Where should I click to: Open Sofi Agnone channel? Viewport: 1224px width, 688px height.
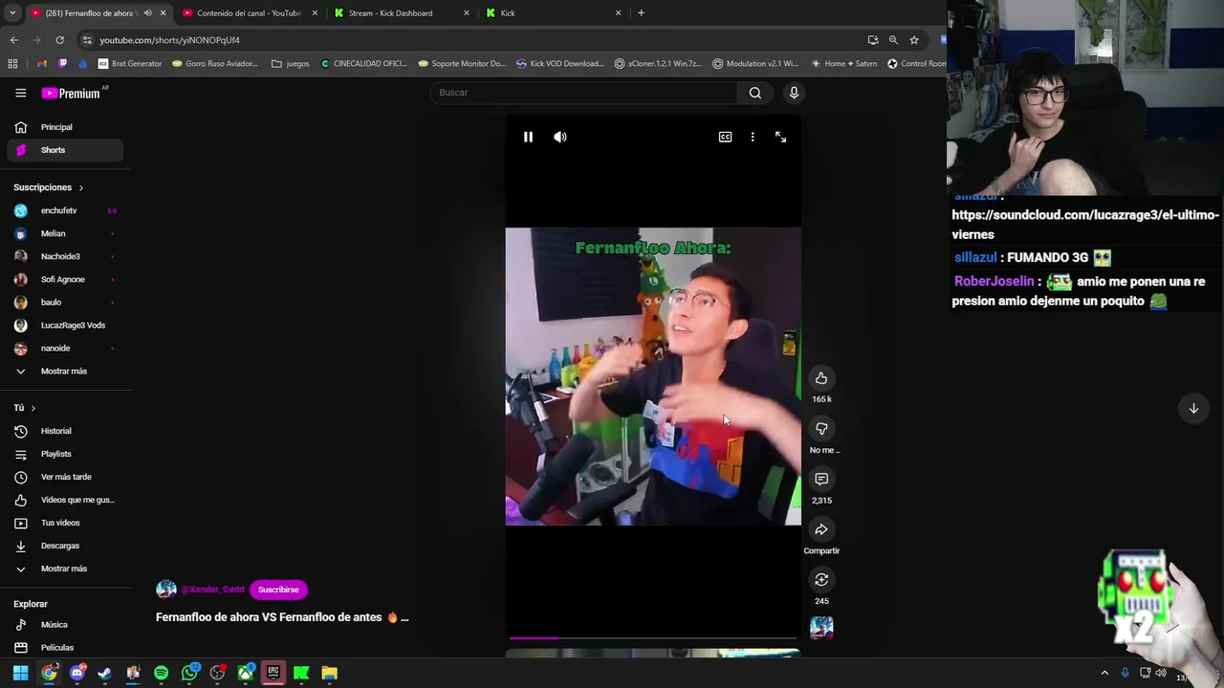coord(65,279)
